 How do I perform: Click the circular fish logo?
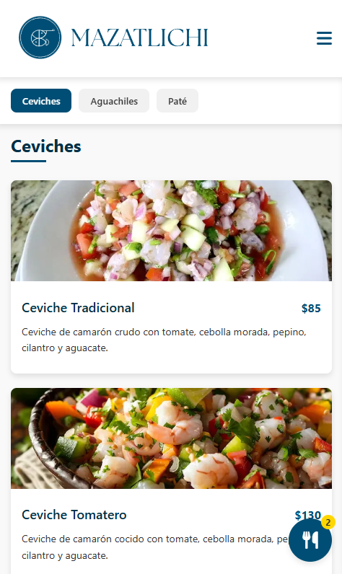click(x=40, y=37)
